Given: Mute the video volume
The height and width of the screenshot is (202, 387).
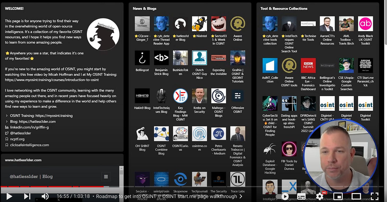Looking at the screenshot, I should (45, 196).
